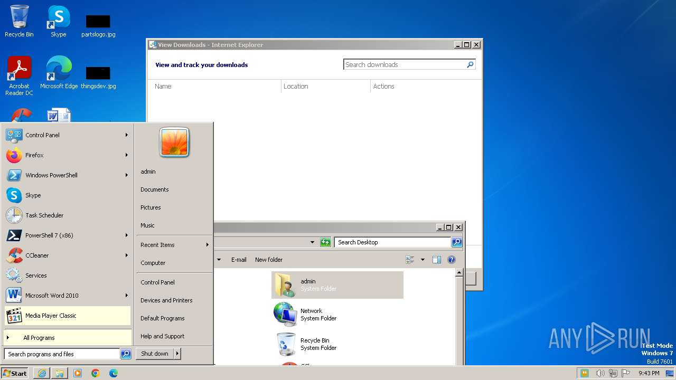This screenshot has height=380, width=676.
Task: Click search magnifier in Start menu
Action: [126, 354]
